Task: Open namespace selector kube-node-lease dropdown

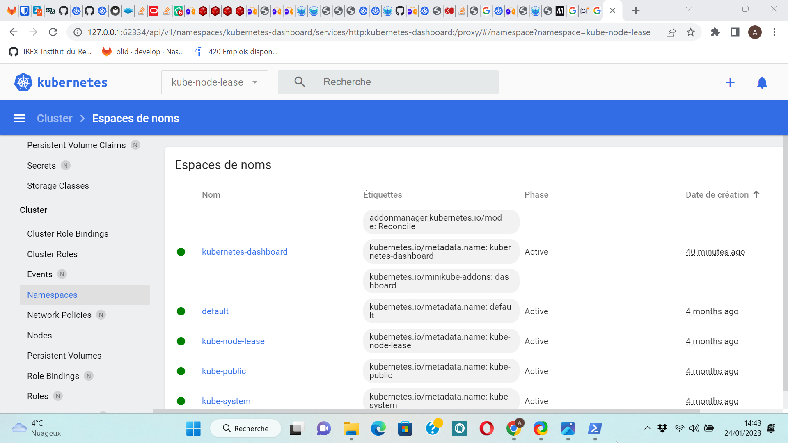Action: click(x=215, y=82)
